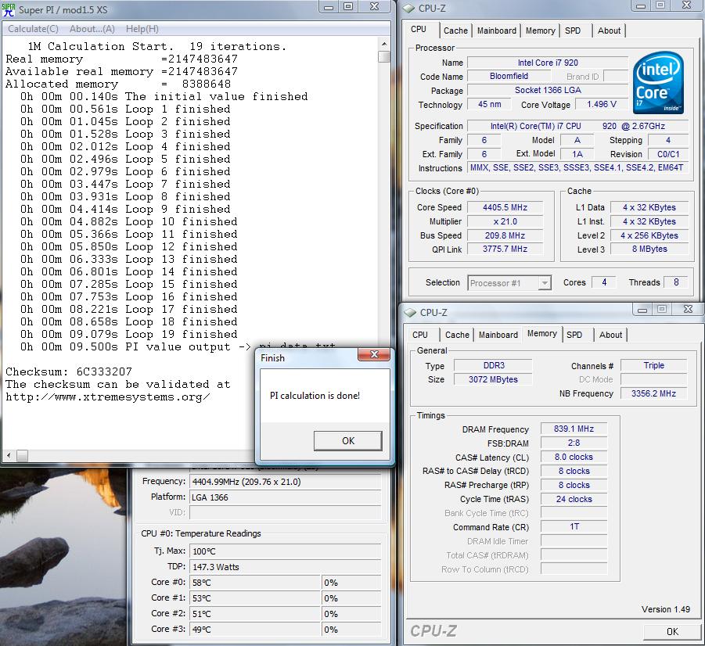Screen dimensions: 705x646
Task: Click the Intel Core i7 920 name field
Action: 548,63
